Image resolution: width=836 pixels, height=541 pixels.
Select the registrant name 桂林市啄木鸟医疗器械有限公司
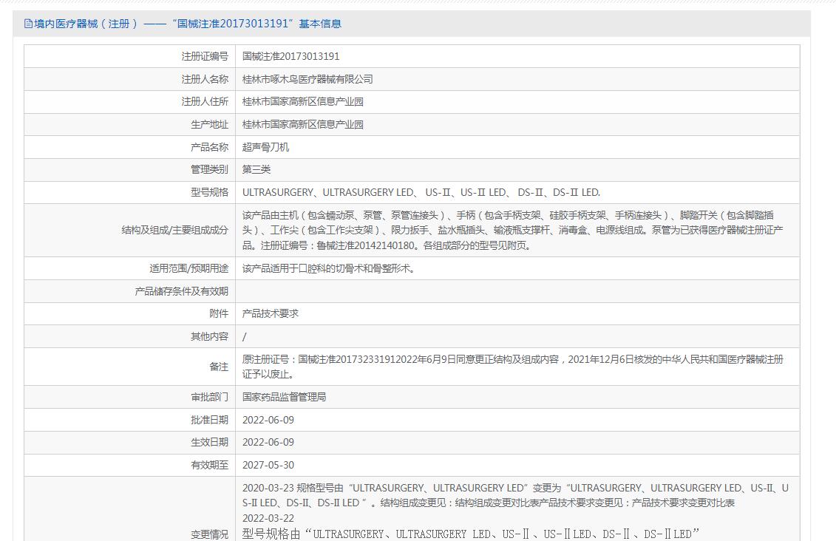pyautogui.click(x=307, y=79)
